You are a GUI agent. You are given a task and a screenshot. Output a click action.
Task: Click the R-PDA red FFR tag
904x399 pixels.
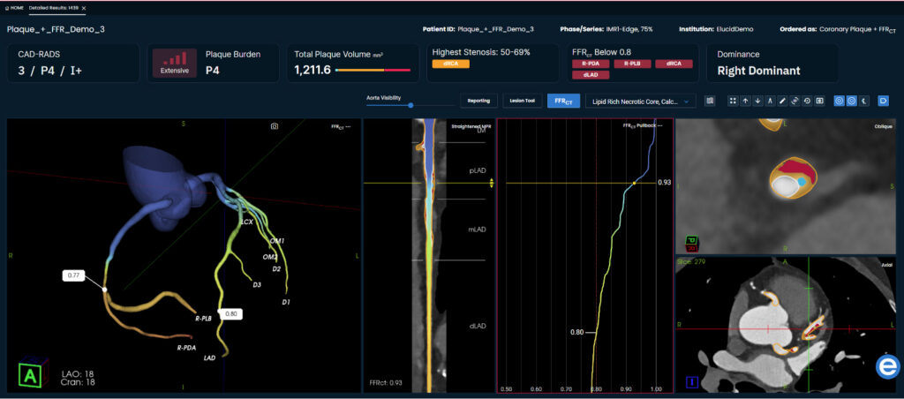click(x=591, y=64)
